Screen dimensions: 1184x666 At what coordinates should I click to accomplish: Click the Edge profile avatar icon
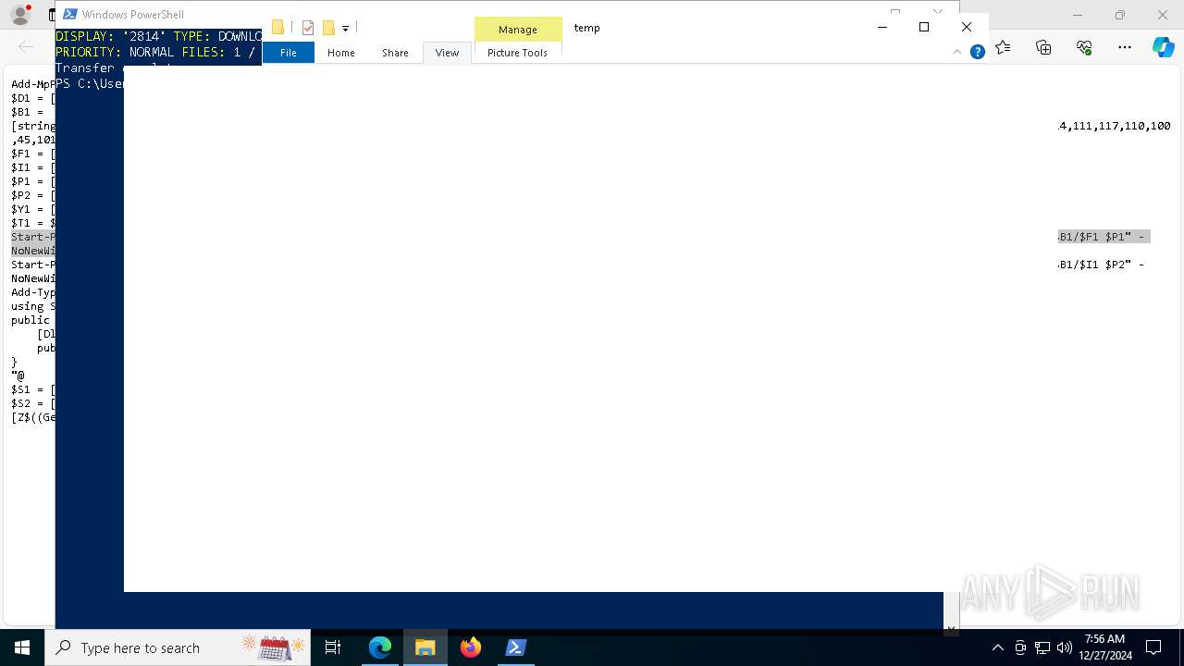[x=19, y=15]
